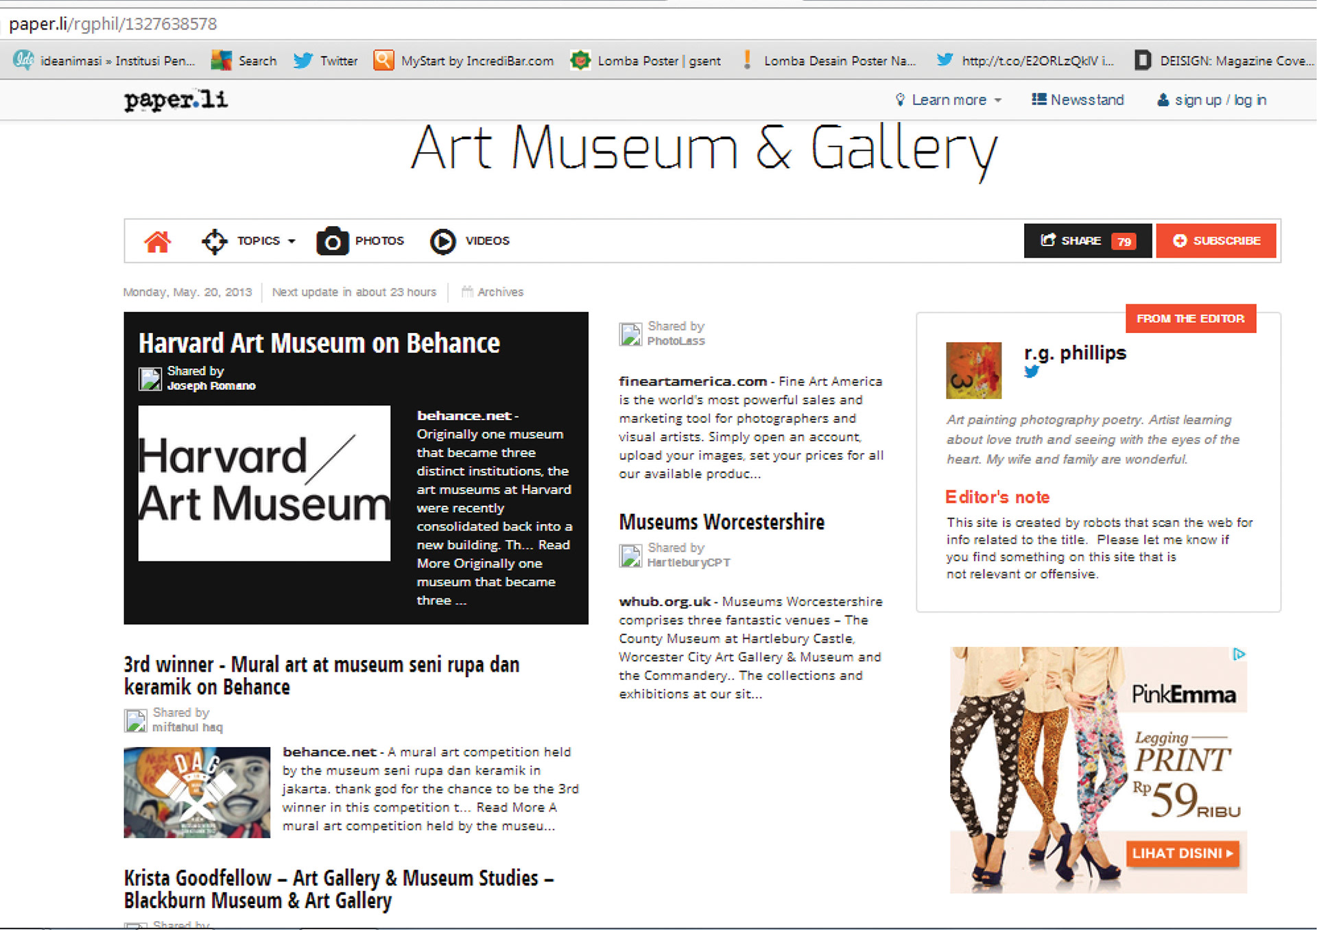Click the Joseph Romano sharer name
Image resolution: width=1317 pixels, height=930 pixels.
tap(211, 386)
